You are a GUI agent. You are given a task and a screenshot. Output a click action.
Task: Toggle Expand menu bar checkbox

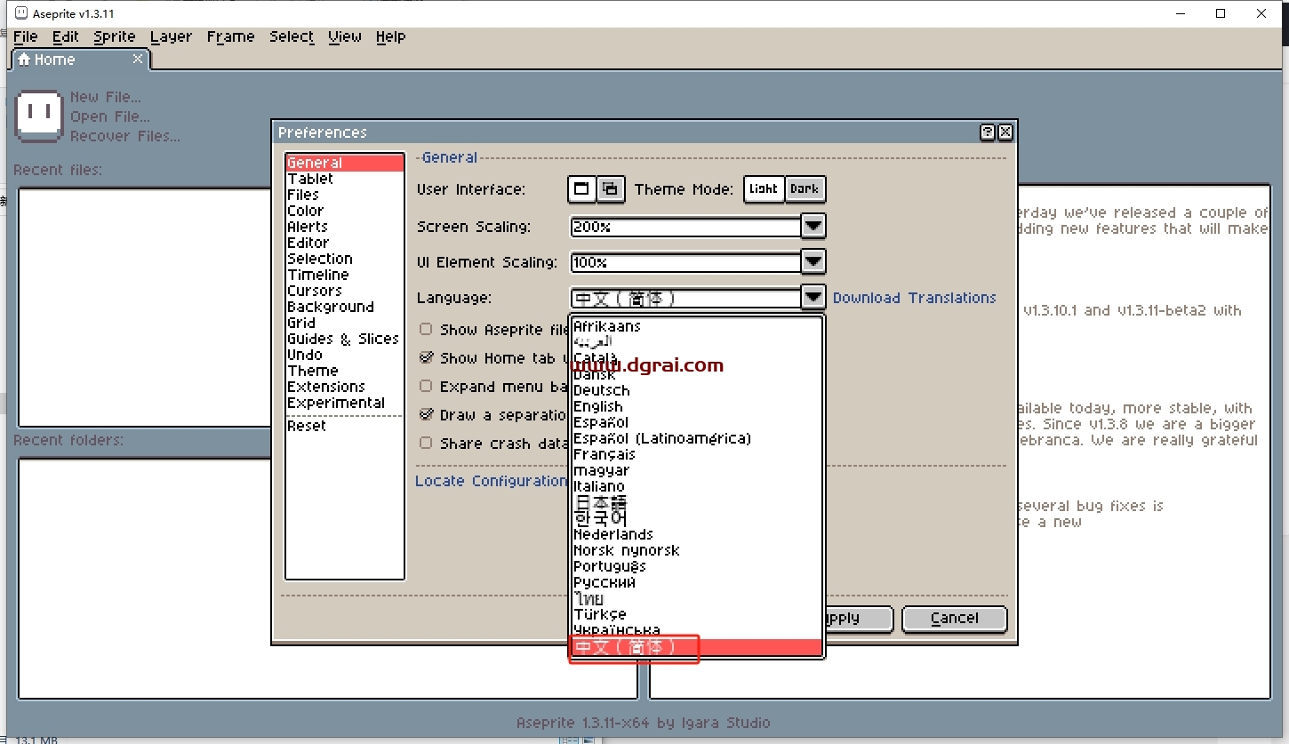[x=426, y=386]
